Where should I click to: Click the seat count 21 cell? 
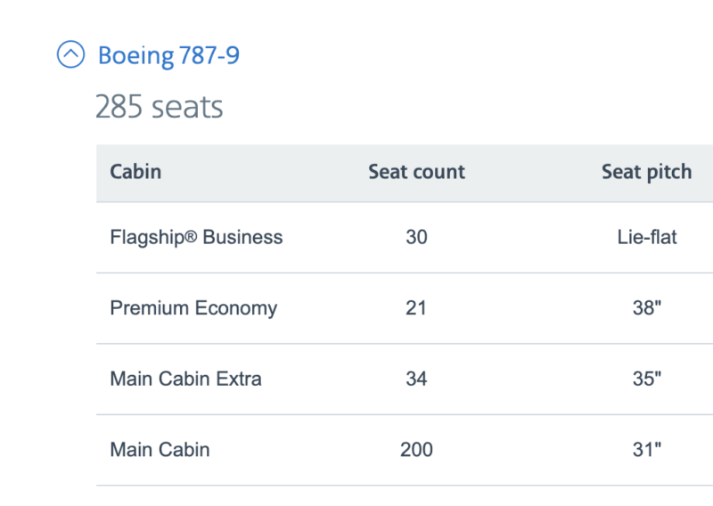click(x=416, y=308)
